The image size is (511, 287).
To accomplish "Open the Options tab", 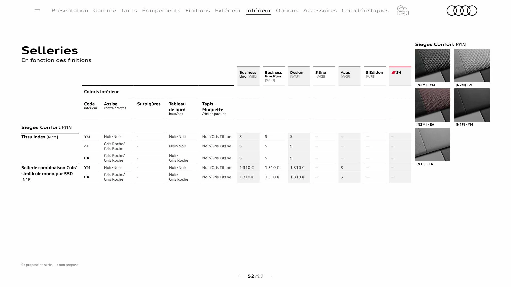I will [287, 10].
